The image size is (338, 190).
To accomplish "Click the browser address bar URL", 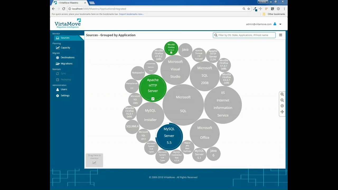I will tap(99, 9).
